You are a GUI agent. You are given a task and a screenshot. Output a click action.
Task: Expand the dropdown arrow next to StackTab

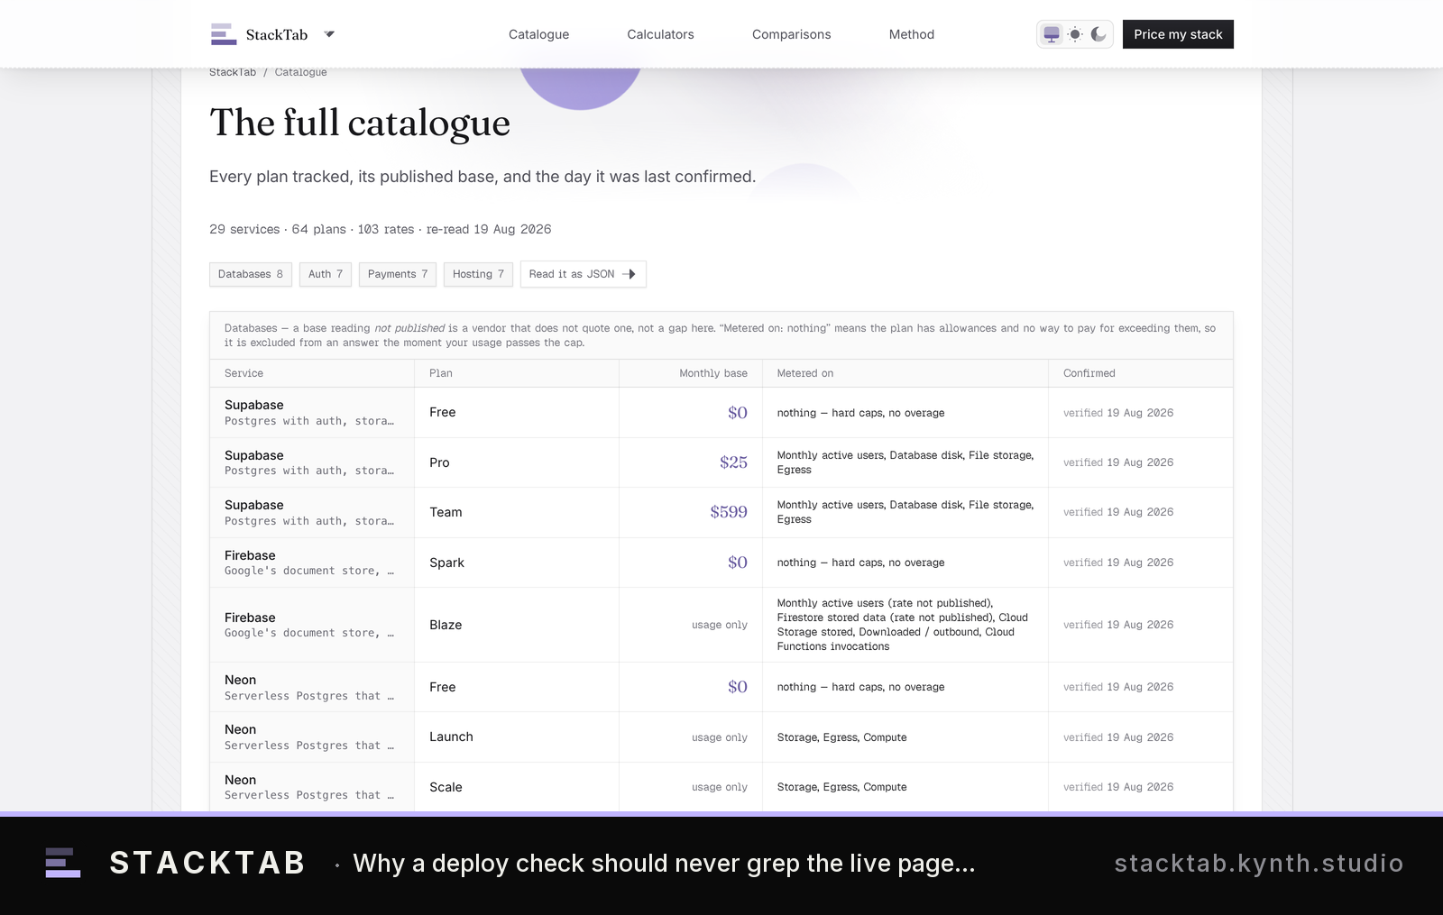329,34
